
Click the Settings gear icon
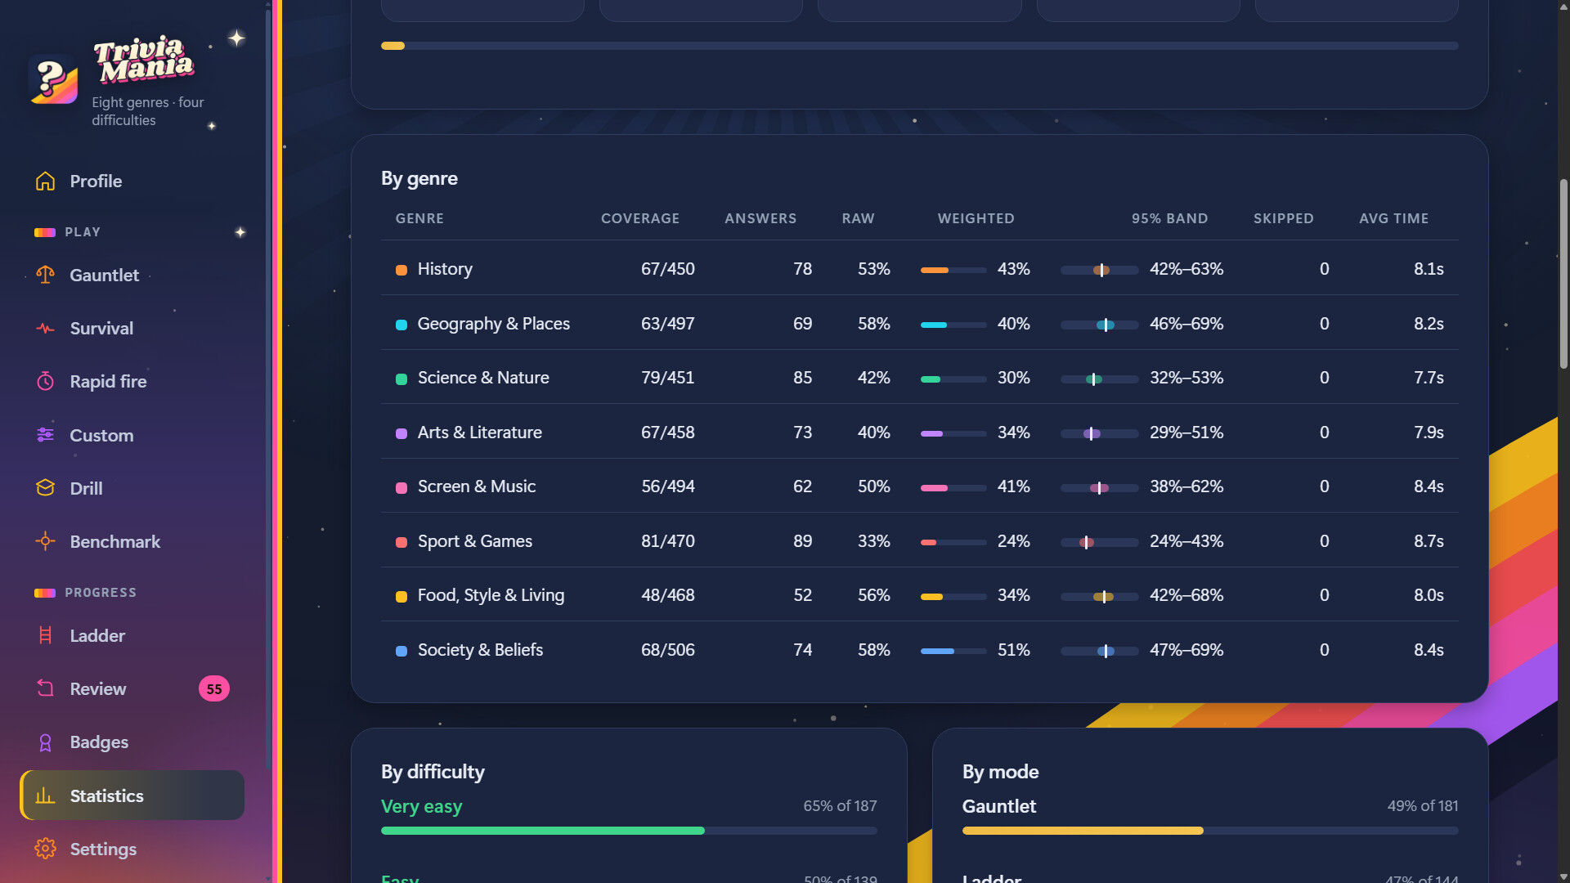(45, 849)
